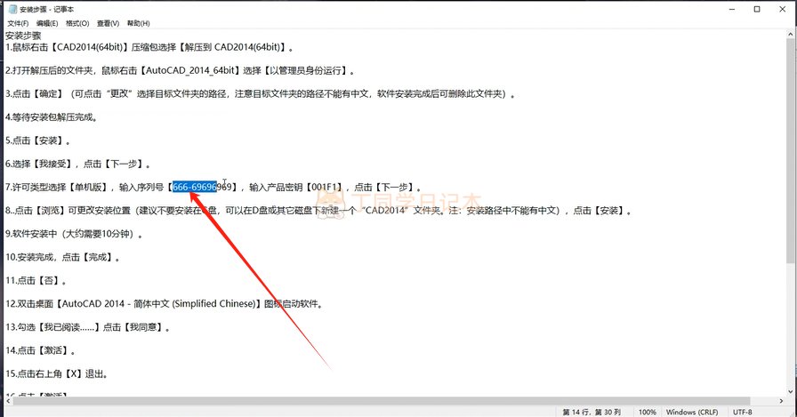Image resolution: width=797 pixels, height=417 pixels.
Task: Click line 15 点击右上角【X】退出
Action: click(x=56, y=373)
